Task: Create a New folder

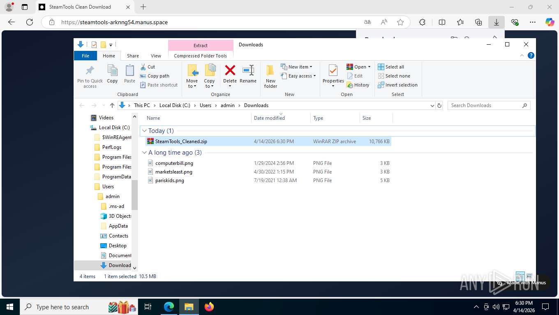Action: tap(270, 76)
